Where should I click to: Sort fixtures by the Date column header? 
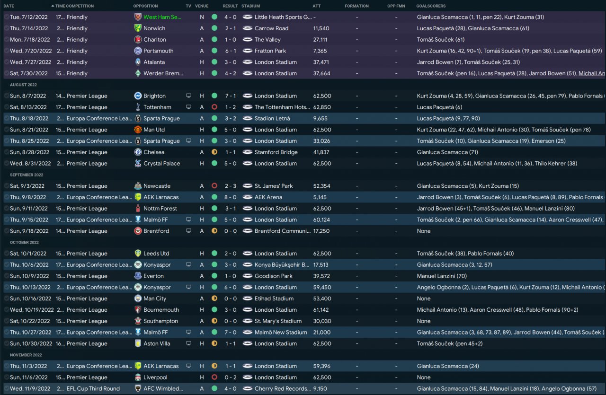(9, 6)
